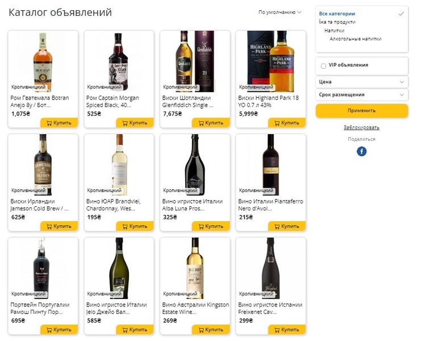Viewport: 431px width, 341px height.
Task: Open the Piantaferro Nero d'Avola wine thumbnail
Action: [270, 165]
